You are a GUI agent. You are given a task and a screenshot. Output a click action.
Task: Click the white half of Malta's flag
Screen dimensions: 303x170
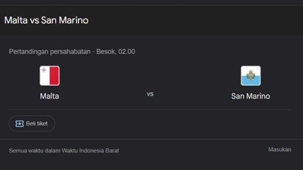click(45, 76)
